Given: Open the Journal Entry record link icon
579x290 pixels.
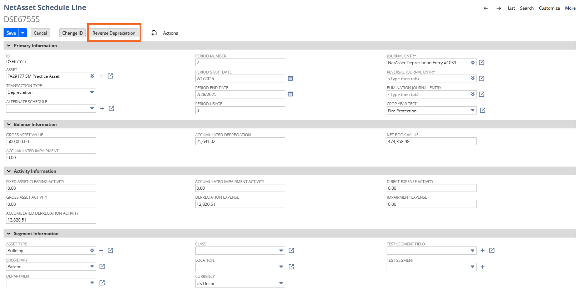Looking at the screenshot, I should (x=482, y=62).
